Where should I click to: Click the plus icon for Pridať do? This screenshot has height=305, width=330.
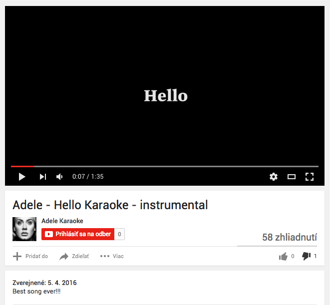pos(17,256)
